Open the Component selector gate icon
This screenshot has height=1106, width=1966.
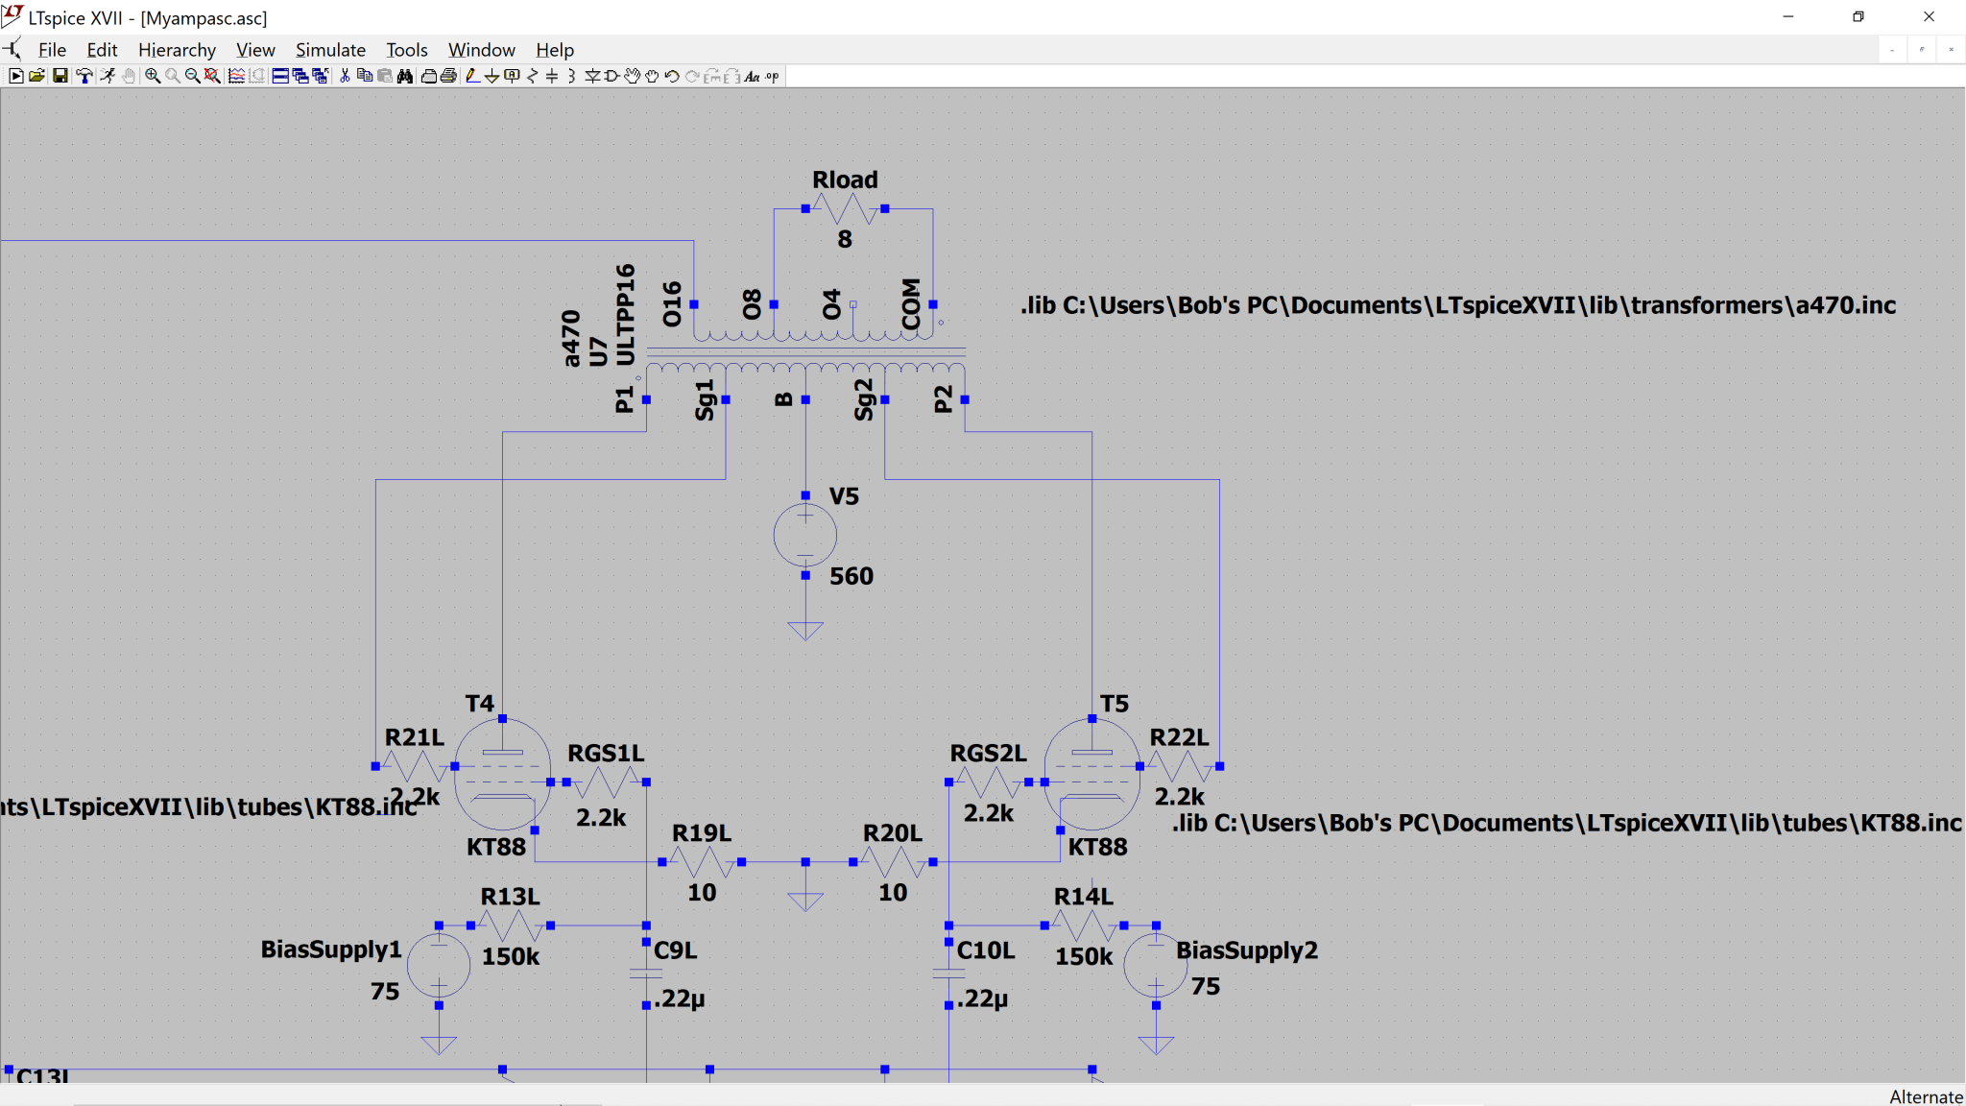pos(611,76)
